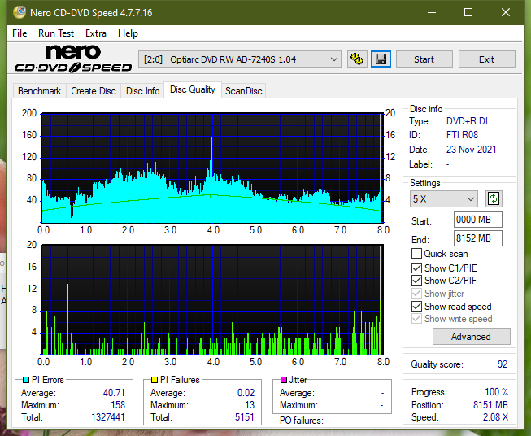Toggle Show C1/PIE checkbox

click(416, 268)
